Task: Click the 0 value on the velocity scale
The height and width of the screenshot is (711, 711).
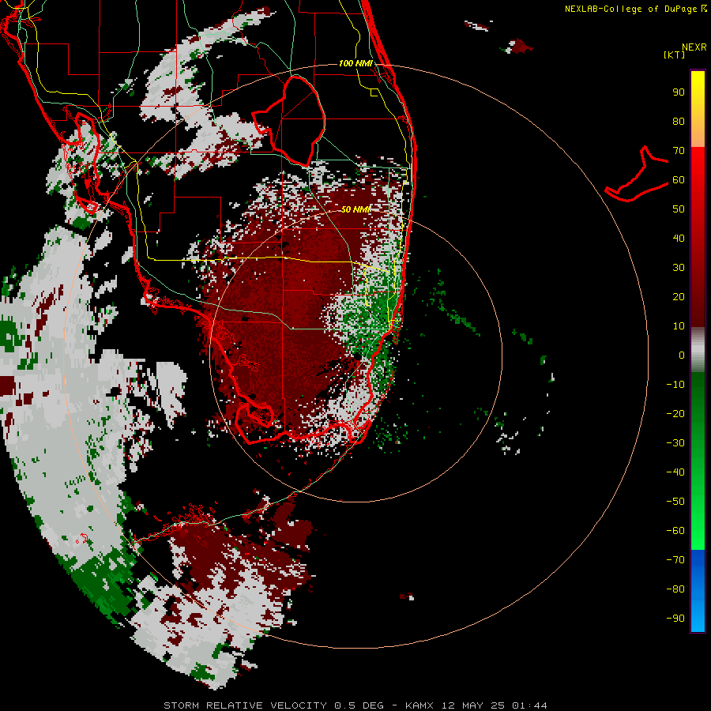Action: tap(682, 355)
